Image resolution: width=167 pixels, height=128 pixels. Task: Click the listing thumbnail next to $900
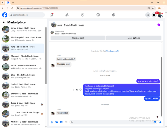coord(52,32)
